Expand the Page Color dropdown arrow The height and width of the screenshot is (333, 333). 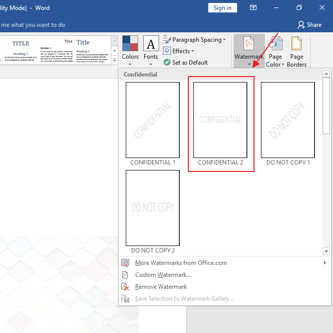point(283,64)
